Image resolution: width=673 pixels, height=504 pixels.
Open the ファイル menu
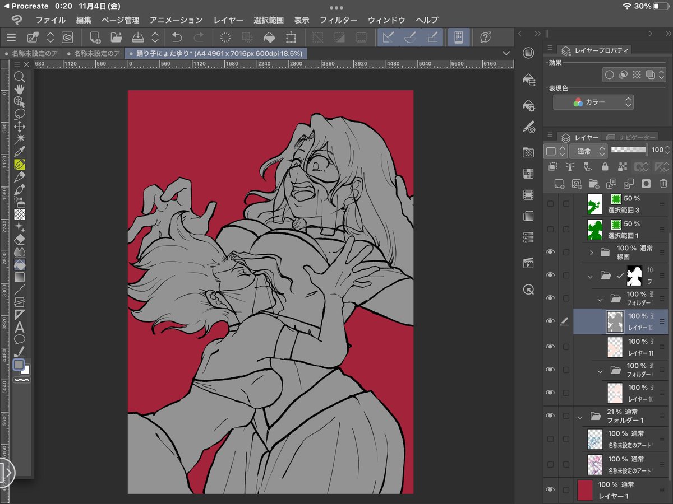50,20
